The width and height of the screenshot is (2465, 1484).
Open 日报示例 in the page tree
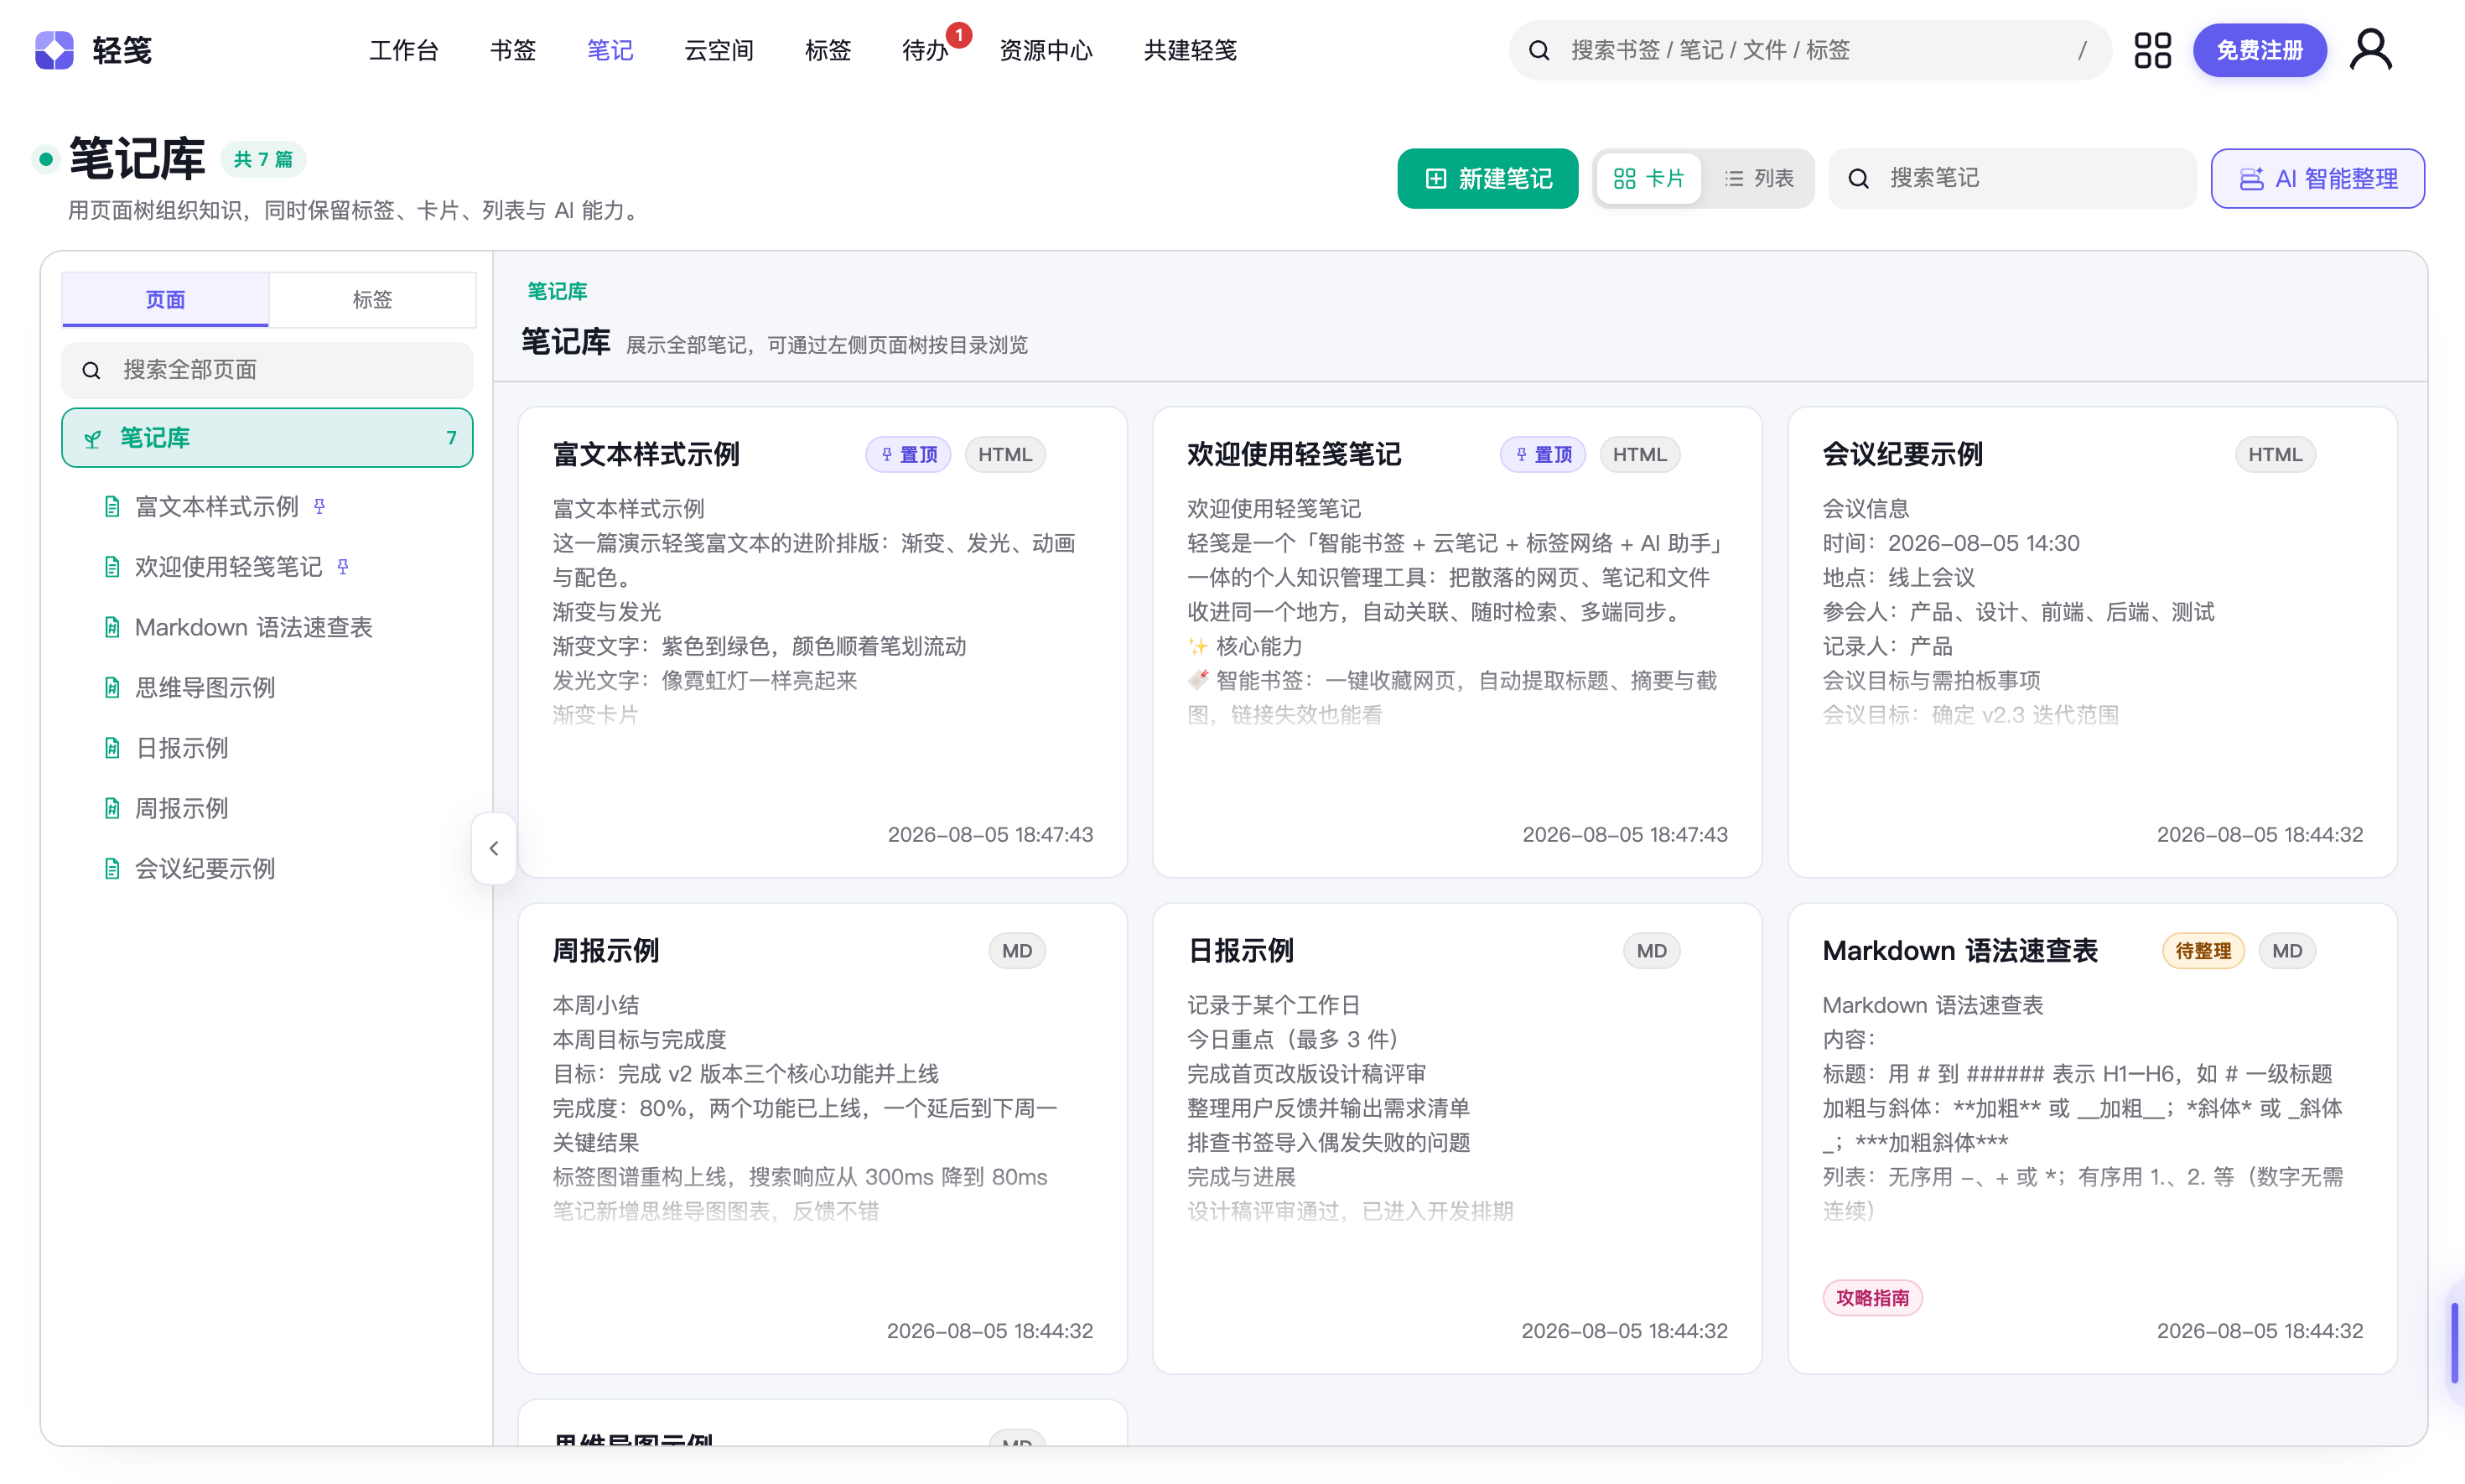tap(182, 747)
